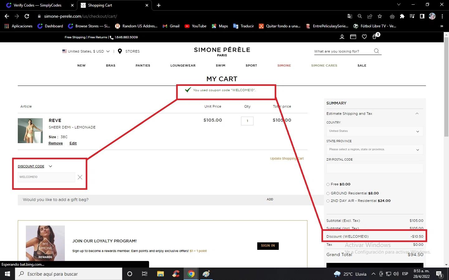Bookmark this page with star icon

(380, 16)
